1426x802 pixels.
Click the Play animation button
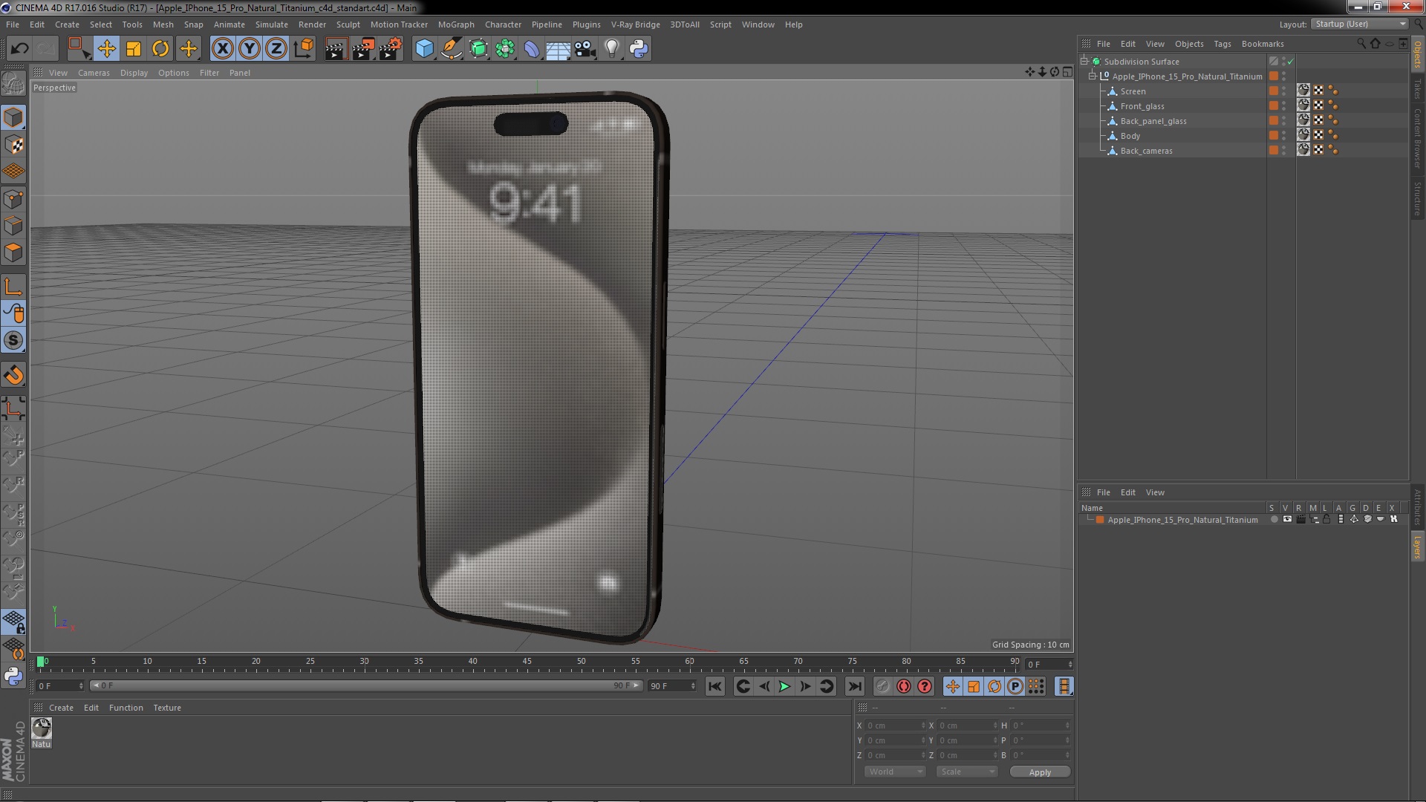pyautogui.click(x=784, y=685)
